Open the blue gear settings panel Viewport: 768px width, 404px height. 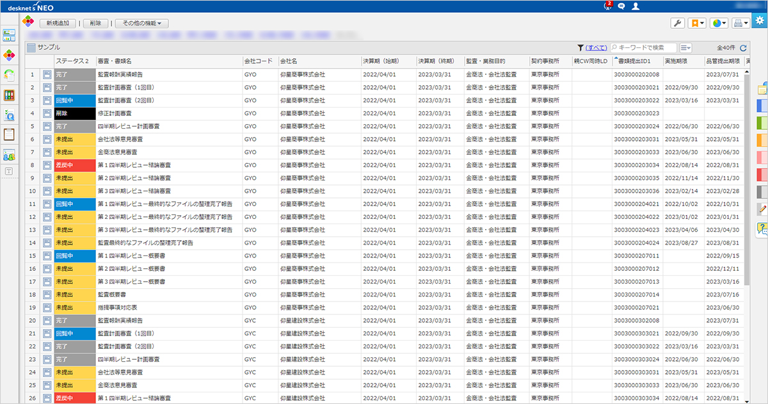760,20
